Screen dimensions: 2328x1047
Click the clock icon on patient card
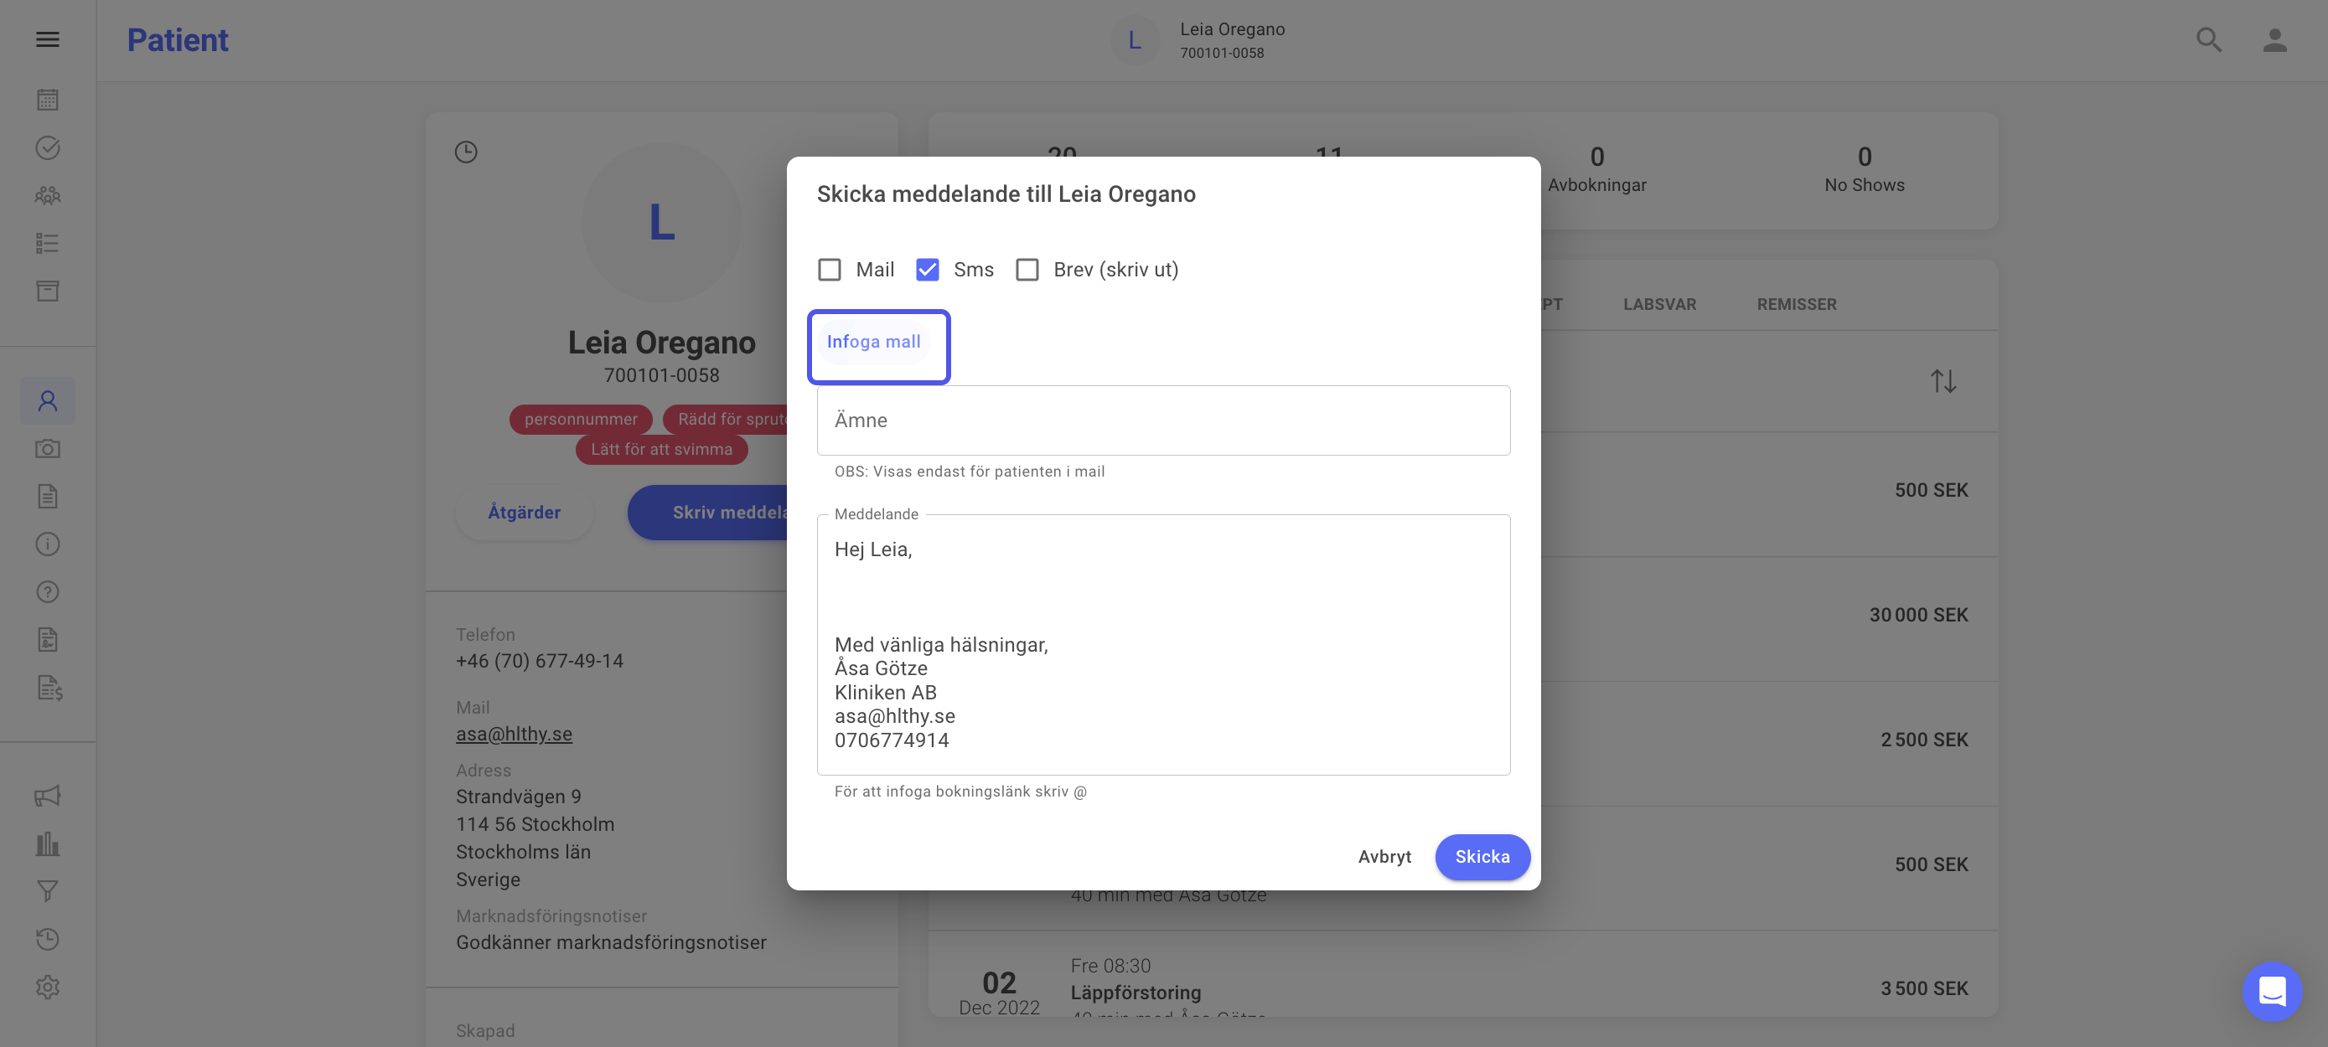tap(465, 152)
